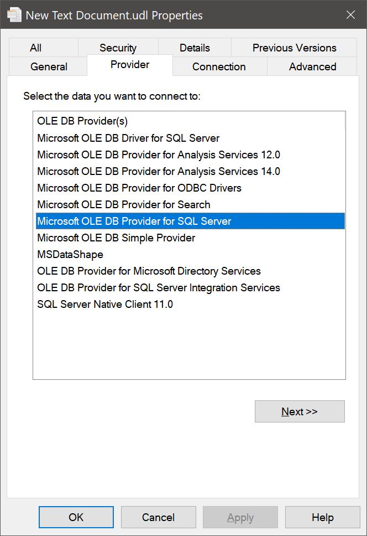Click the UDL file icon in title bar
Screen dimensions: 367x536
coord(14,15)
